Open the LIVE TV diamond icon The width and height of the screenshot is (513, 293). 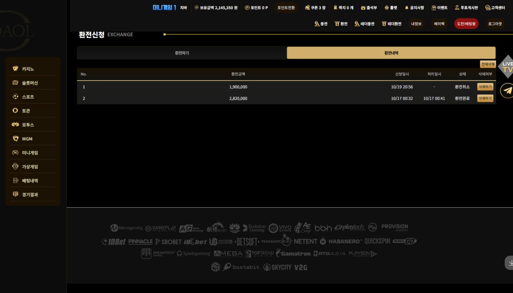pyautogui.click(x=506, y=67)
